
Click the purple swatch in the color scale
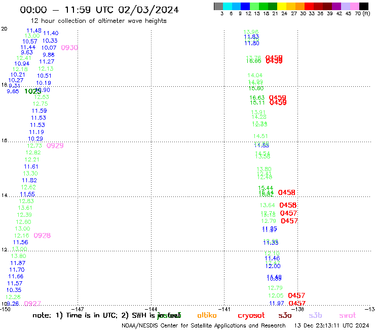coord(336,6)
